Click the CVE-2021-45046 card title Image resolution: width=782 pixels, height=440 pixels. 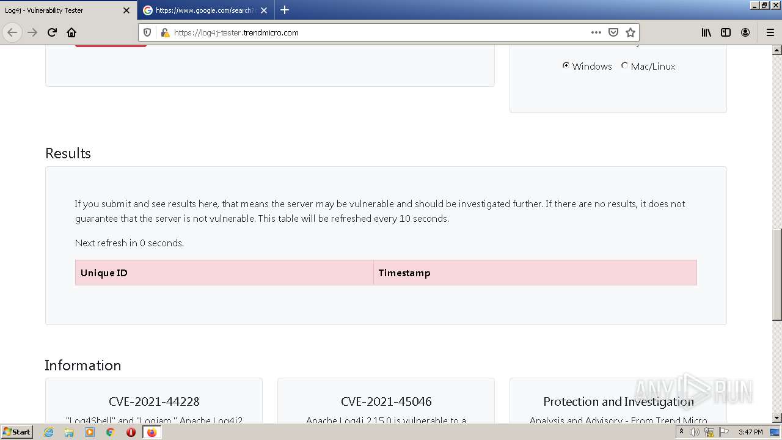[386, 402]
